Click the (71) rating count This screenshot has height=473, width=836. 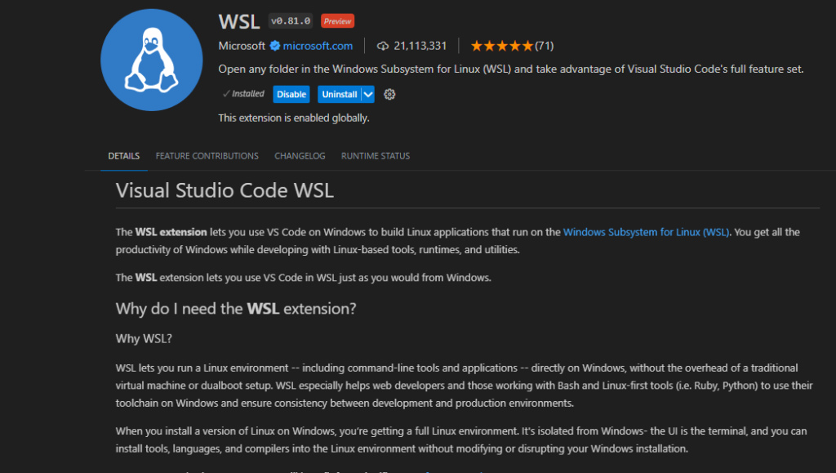[545, 46]
